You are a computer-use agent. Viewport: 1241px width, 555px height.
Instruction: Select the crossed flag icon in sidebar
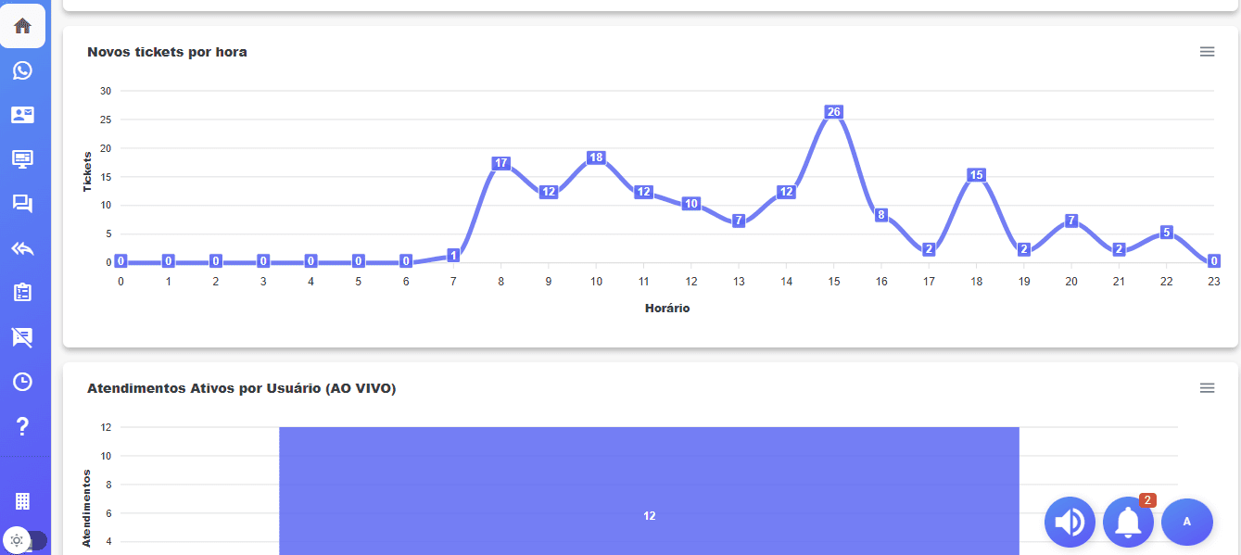pyautogui.click(x=21, y=336)
